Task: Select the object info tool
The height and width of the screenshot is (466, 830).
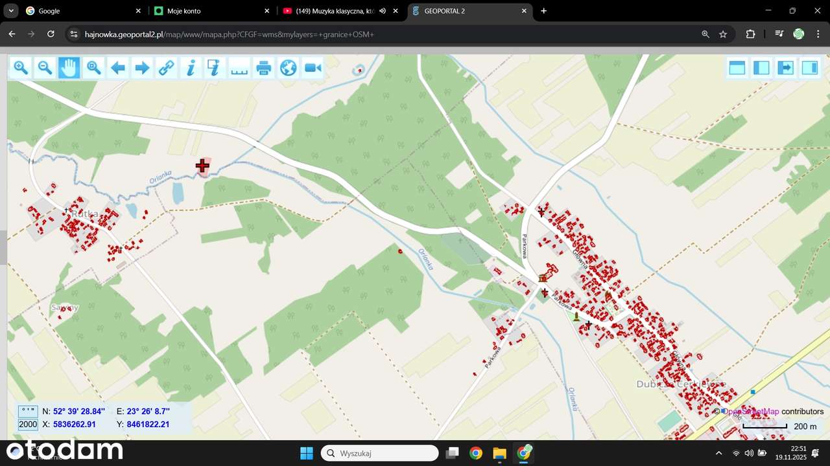Action: pos(191,67)
